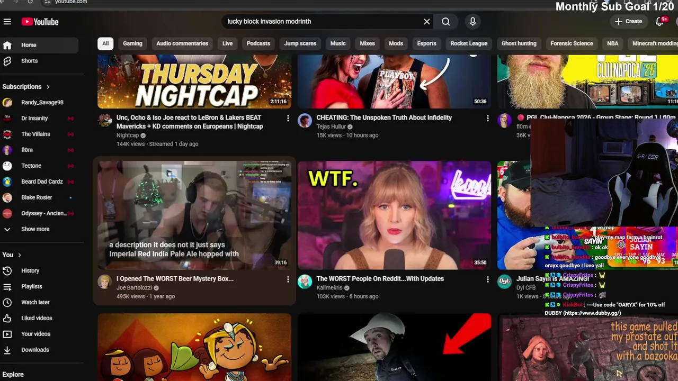Viewport: 678px width, 381px height.
Task: Open Shorts in the sidebar
Action: (39, 61)
